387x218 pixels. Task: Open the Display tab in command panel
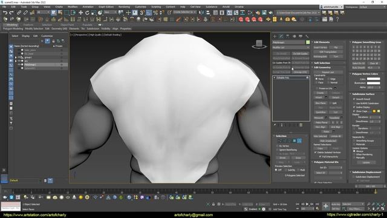click(301, 36)
